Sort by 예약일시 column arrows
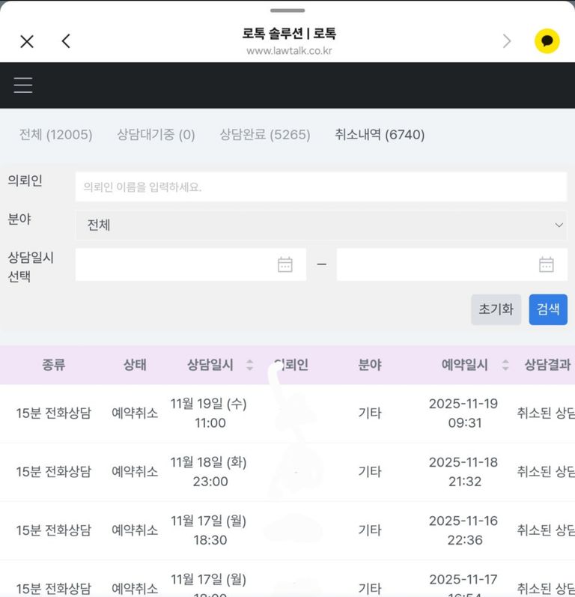 [x=505, y=365]
